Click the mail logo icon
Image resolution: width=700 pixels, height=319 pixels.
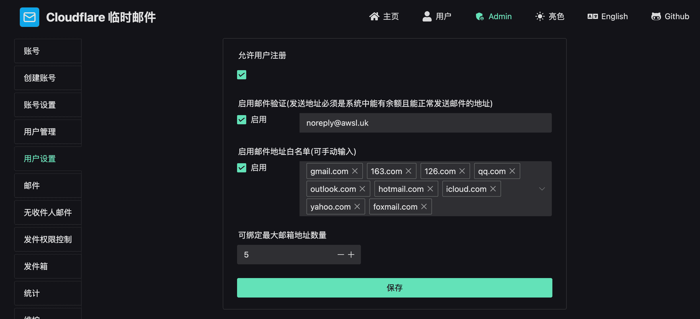click(x=30, y=17)
